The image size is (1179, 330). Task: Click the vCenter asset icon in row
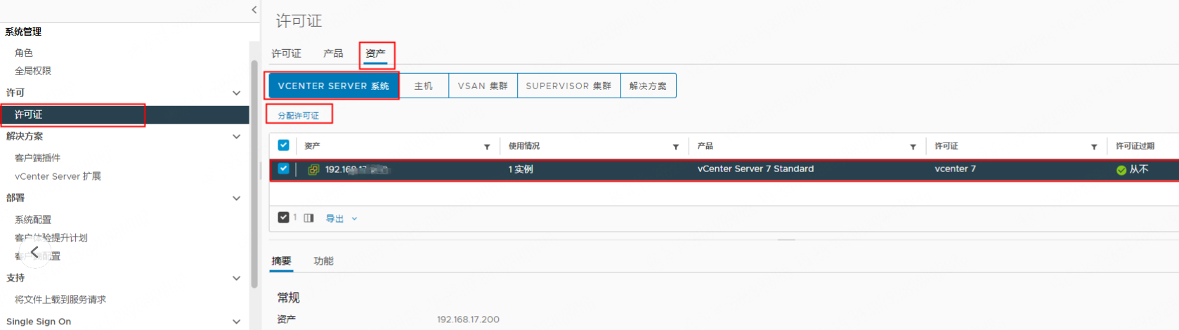click(x=313, y=169)
